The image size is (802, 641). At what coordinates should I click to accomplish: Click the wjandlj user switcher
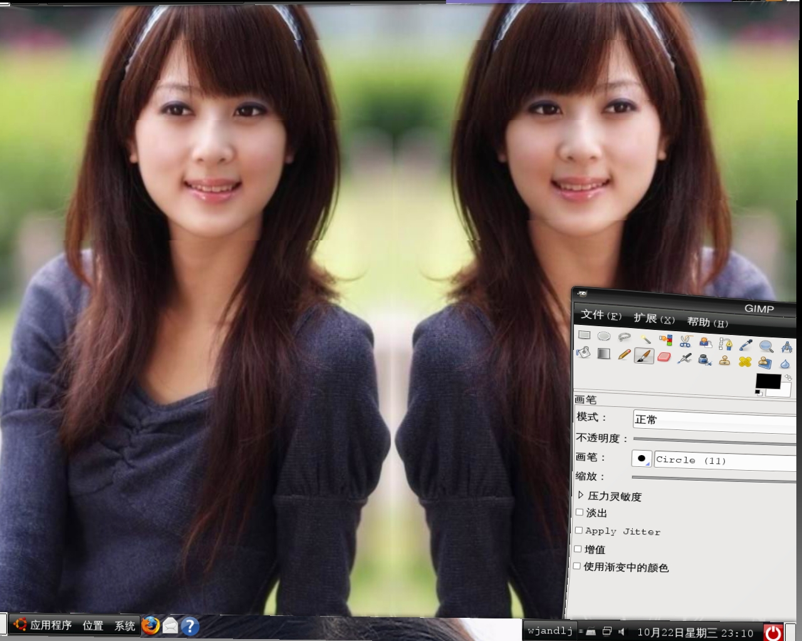point(550,630)
